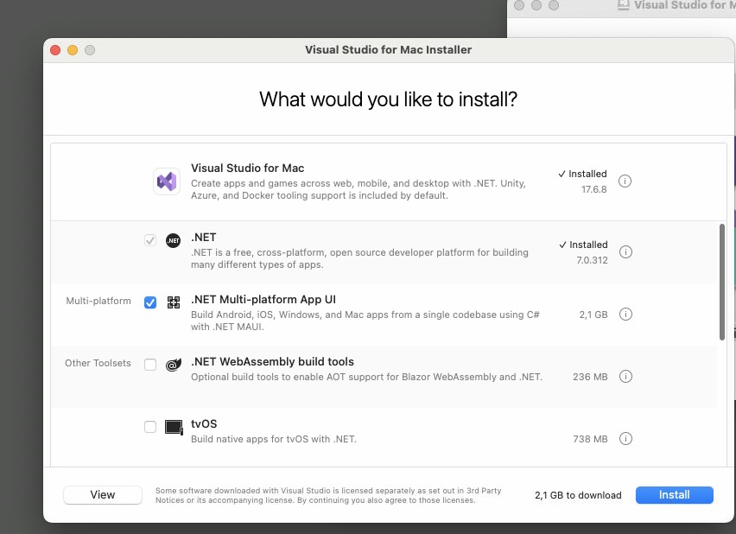736x534 pixels.
Task: Close the installer with the red button
Action: click(x=55, y=50)
